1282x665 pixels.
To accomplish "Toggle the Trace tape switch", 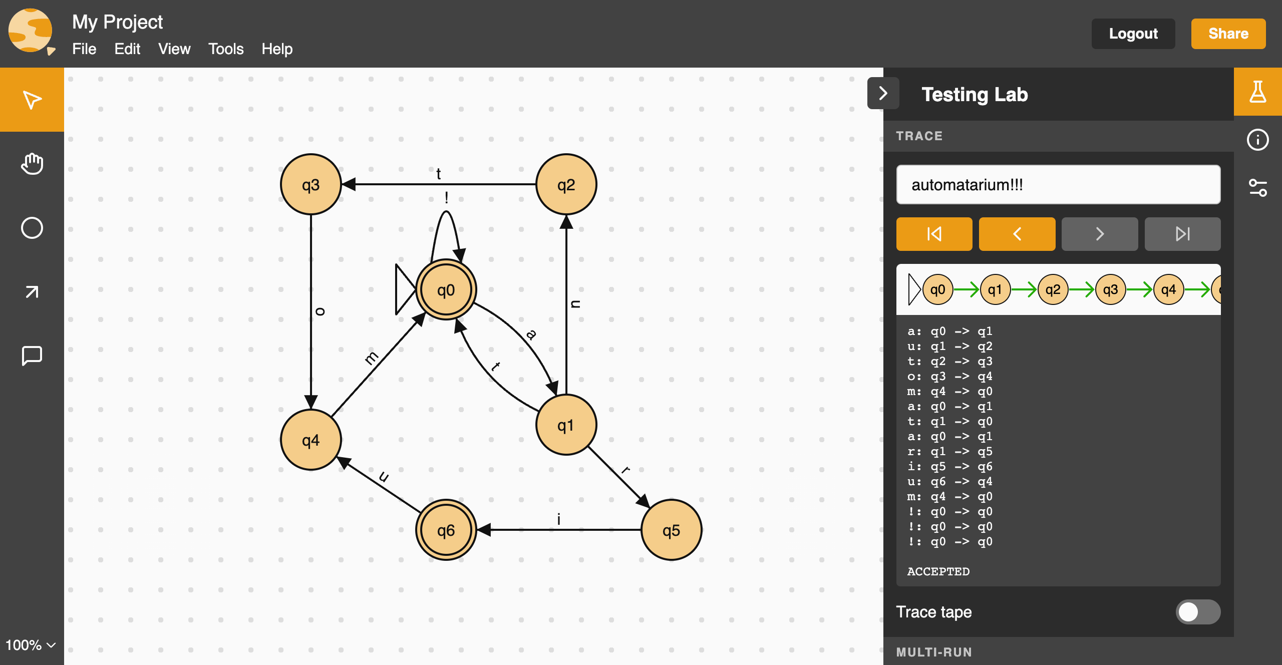I will coord(1197,611).
